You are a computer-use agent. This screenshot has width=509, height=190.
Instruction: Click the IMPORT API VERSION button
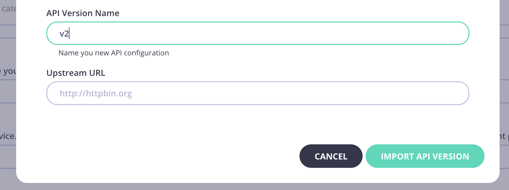click(x=425, y=156)
